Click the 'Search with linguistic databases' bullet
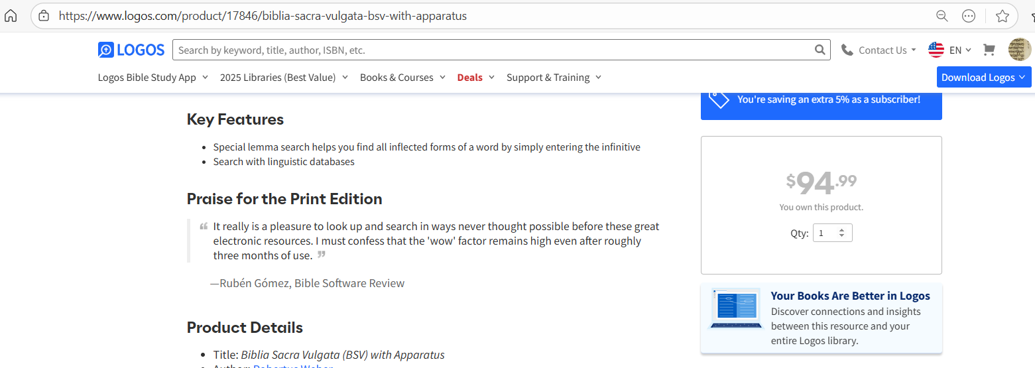This screenshot has width=1035, height=368. pyautogui.click(x=284, y=162)
